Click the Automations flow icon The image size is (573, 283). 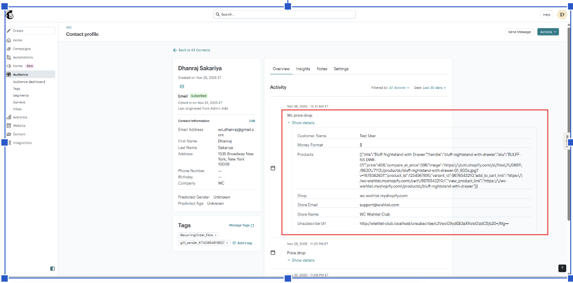pos(9,58)
